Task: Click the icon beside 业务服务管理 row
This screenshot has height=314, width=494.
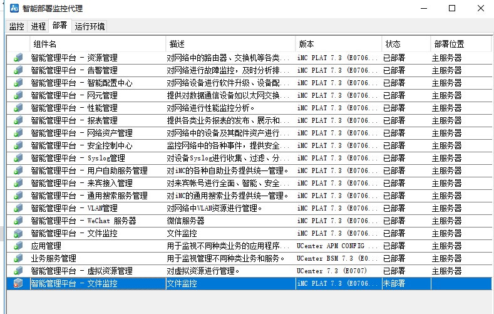Action: point(18,258)
